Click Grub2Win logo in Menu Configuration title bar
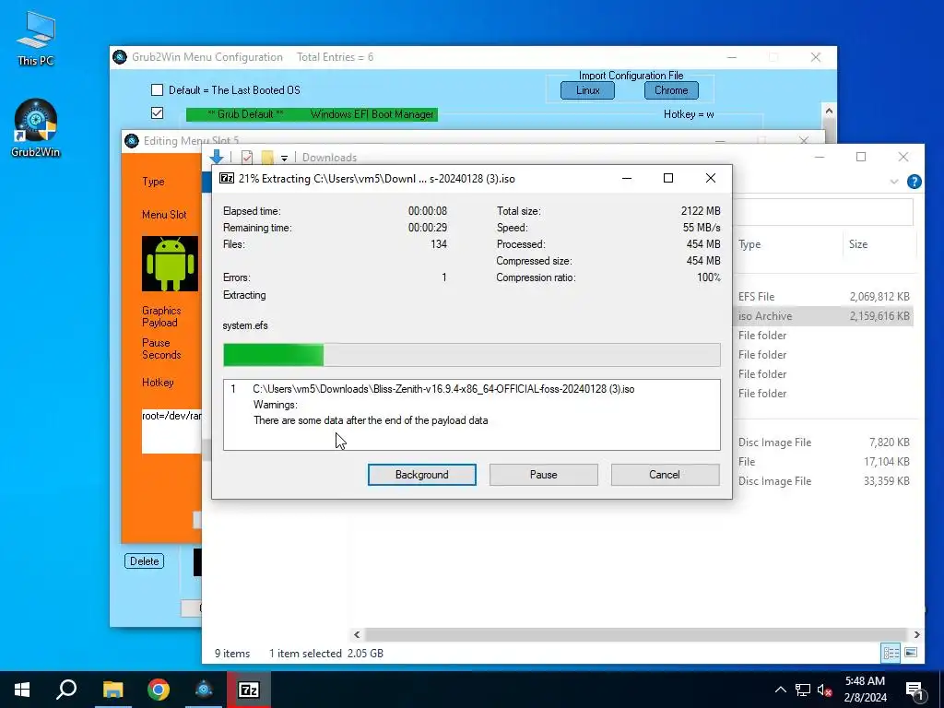 [120, 57]
